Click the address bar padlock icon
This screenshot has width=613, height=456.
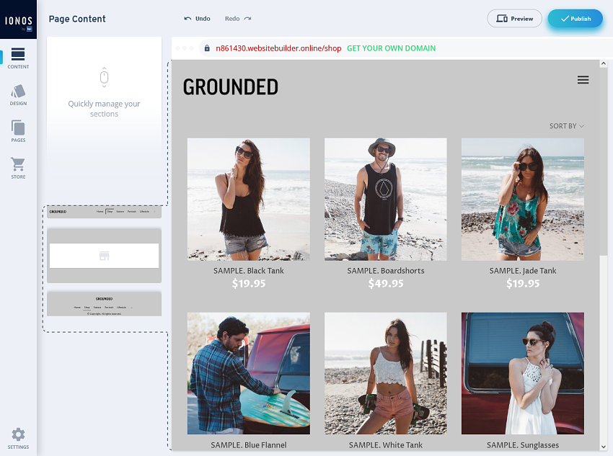tap(207, 48)
